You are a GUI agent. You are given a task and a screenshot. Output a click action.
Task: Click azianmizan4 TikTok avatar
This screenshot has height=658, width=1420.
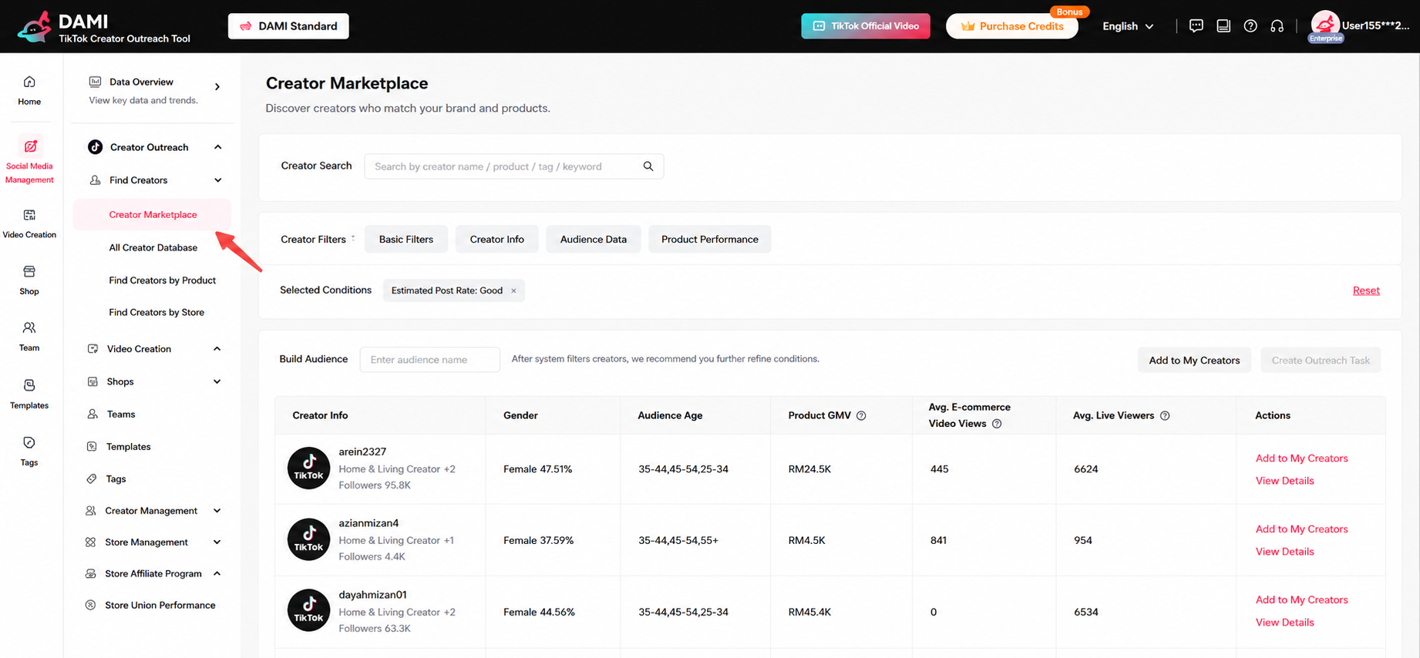click(x=308, y=539)
